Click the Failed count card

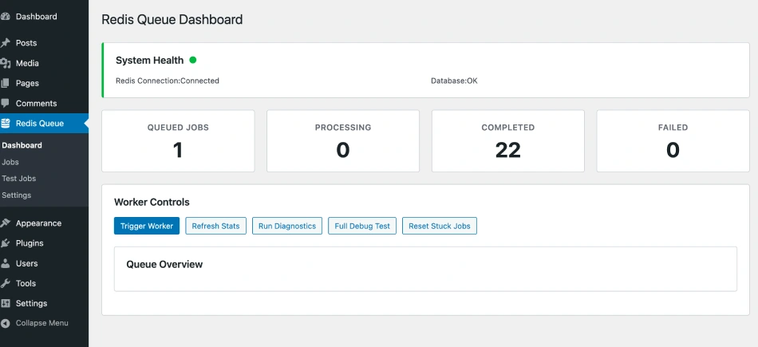(x=673, y=140)
